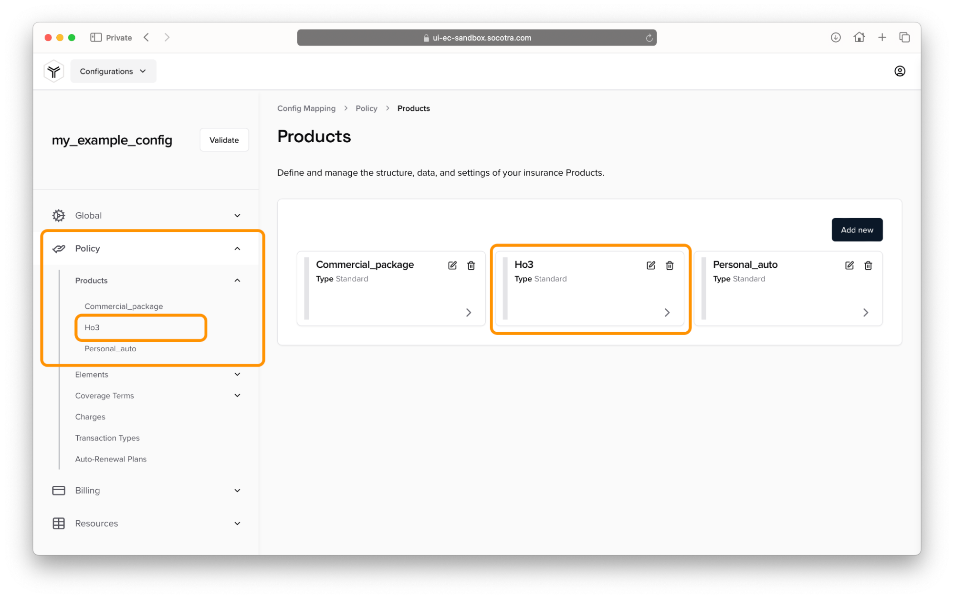This screenshot has height=599, width=954.
Task: Collapse the Policy section
Action: (x=237, y=249)
